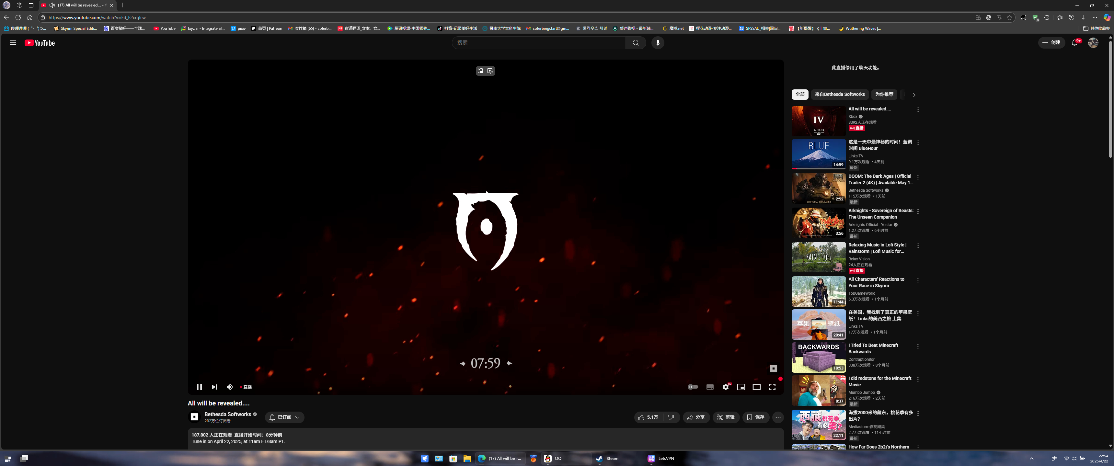
Task: Show more filter chips with right arrow
Action: [914, 95]
